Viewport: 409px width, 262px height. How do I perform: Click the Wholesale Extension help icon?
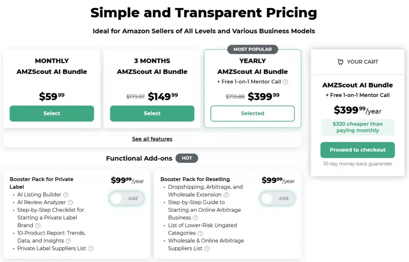(x=226, y=195)
